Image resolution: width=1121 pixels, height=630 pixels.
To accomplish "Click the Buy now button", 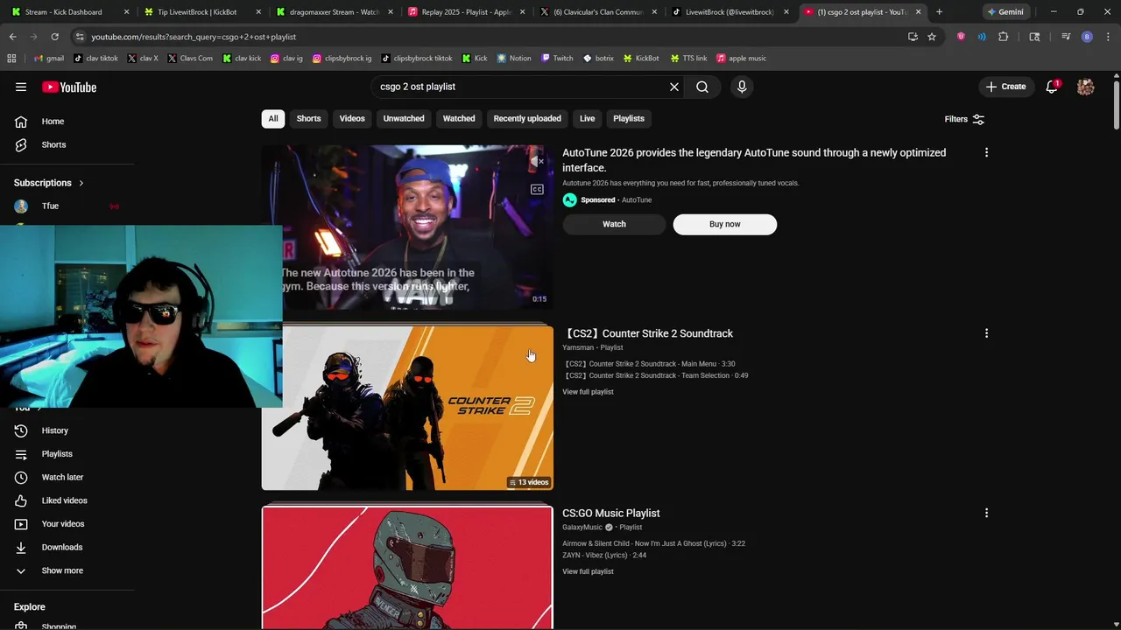I will click(725, 224).
